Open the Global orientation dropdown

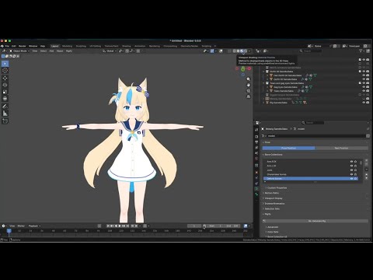pos(110,51)
